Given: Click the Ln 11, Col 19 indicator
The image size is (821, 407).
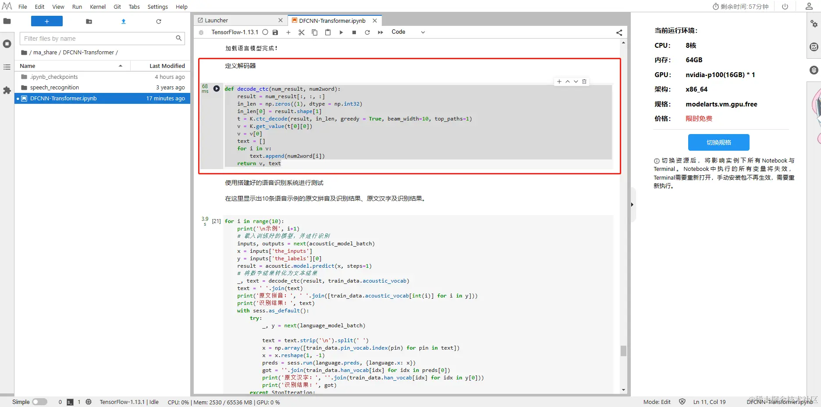Looking at the screenshot, I should 709,402.
